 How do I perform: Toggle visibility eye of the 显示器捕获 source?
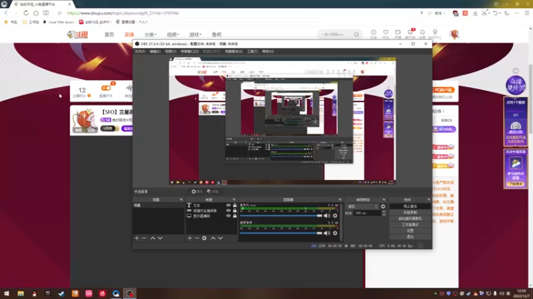229,215
